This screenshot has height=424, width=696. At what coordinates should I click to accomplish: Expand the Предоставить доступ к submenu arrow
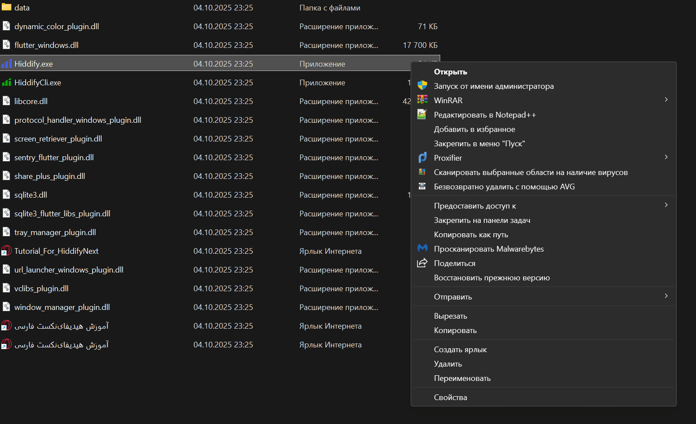pos(666,205)
